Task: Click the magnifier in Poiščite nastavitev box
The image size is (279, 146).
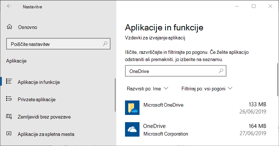Action: click(105, 44)
